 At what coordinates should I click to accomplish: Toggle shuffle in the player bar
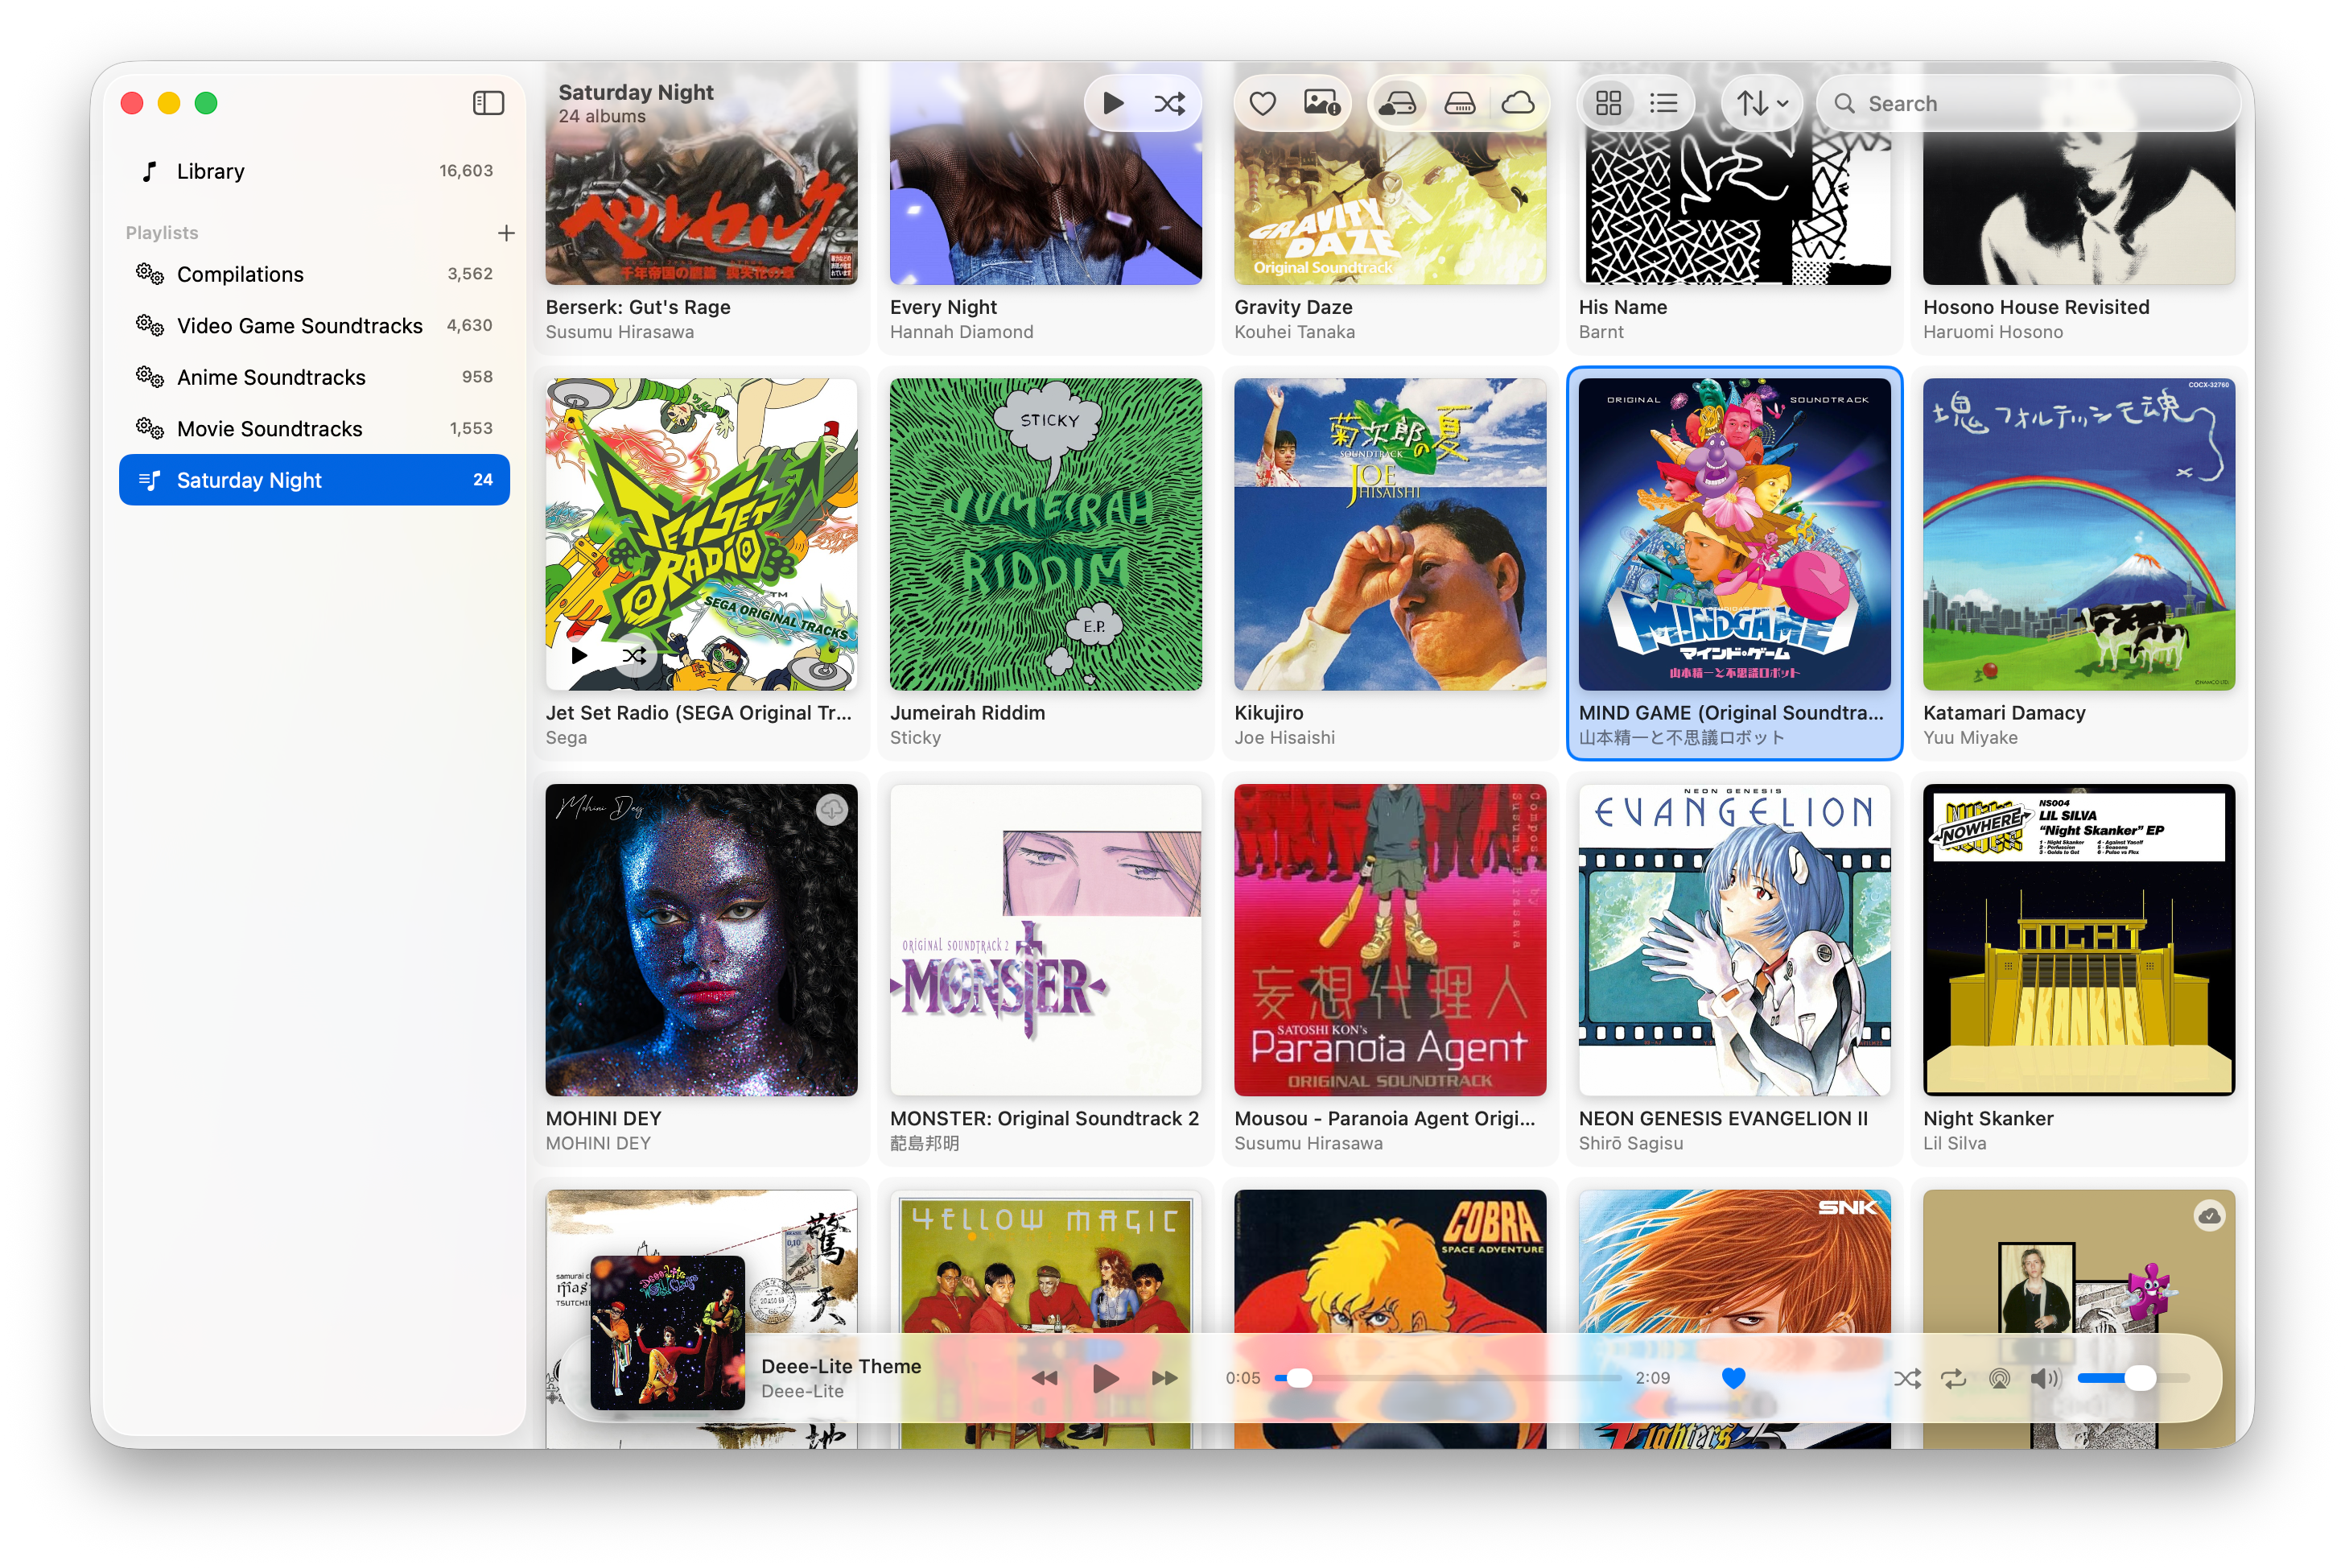pyautogui.click(x=1907, y=1378)
